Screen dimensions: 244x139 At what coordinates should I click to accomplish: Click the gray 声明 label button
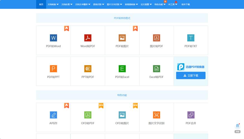238,132
